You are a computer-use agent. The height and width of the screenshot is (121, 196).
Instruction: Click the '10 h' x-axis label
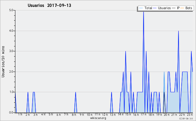[90, 114]
